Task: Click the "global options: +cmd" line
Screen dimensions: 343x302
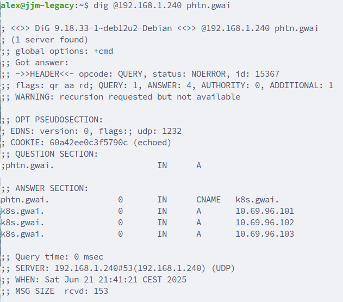Action: [x=64, y=51]
